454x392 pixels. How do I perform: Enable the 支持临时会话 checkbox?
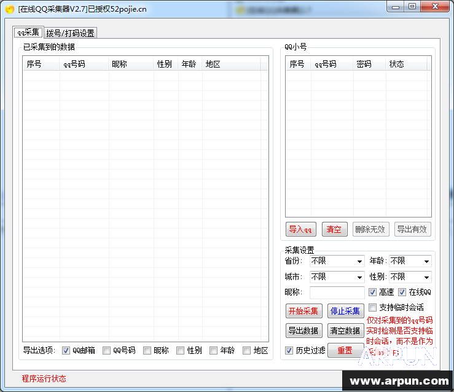coord(373,307)
